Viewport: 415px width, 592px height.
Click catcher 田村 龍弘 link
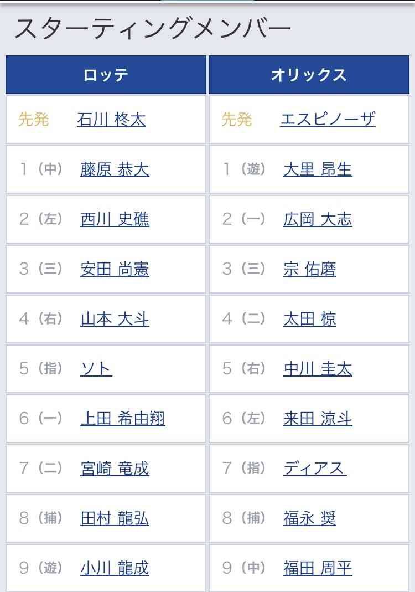coord(115,518)
